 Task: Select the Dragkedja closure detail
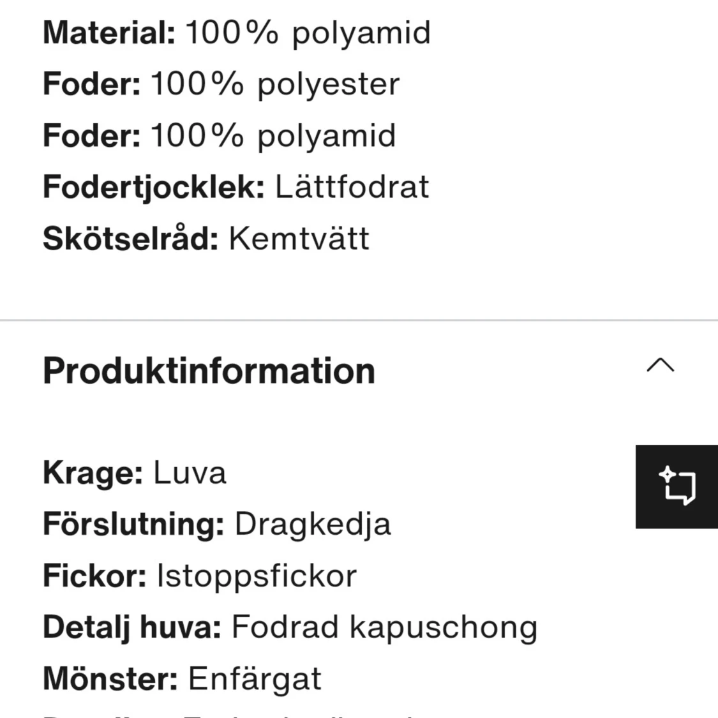click(312, 524)
